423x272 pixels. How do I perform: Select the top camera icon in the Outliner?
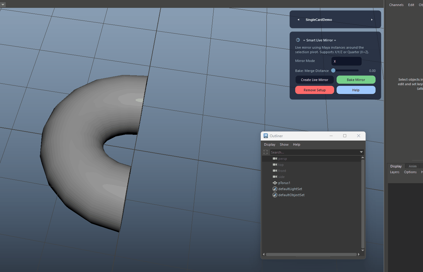tap(275, 165)
